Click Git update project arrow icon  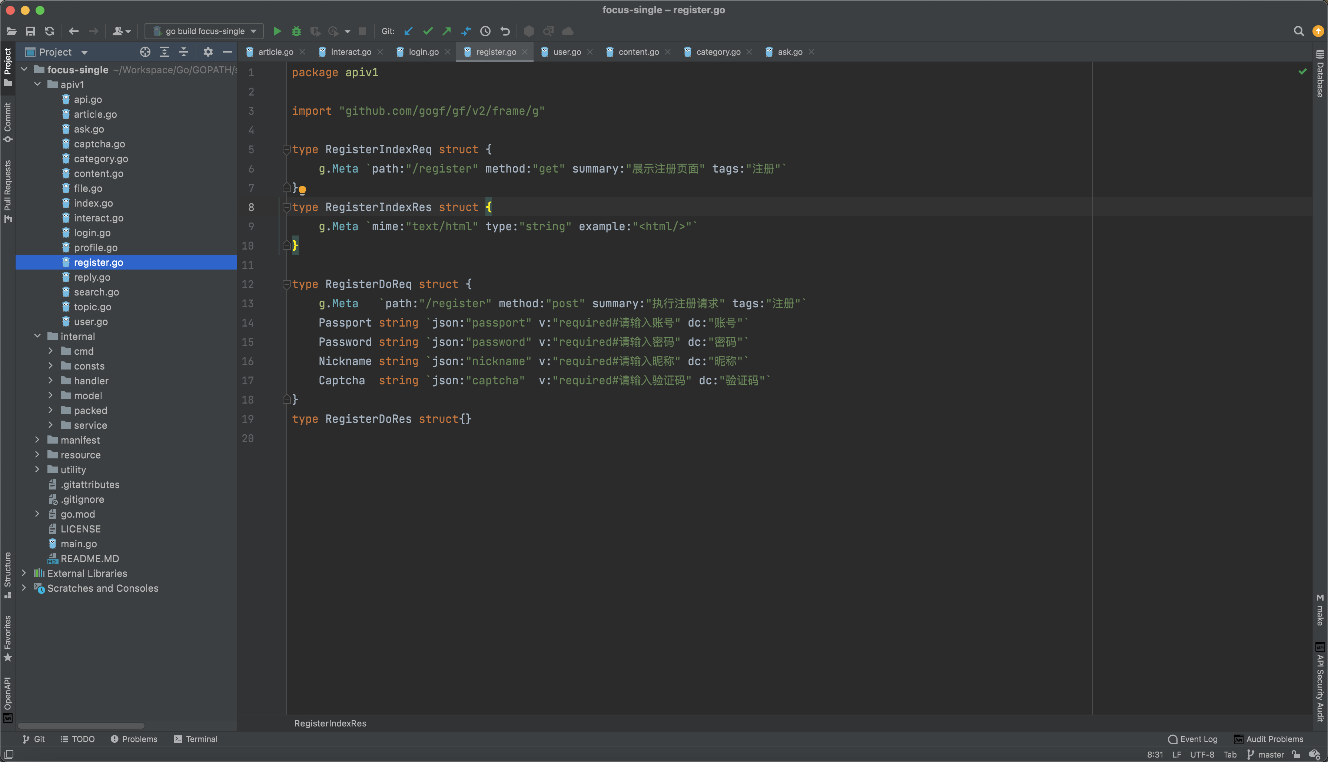coord(408,31)
